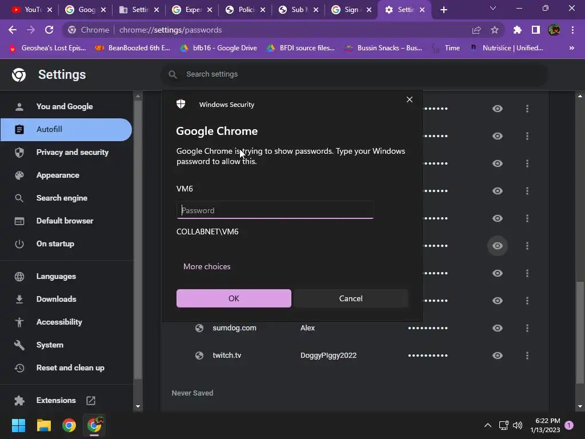The width and height of the screenshot is (585, 439).
Task: Open BeanBoozled 6th E... bookmark
Action: pyautogui.click(x=132, y=48)
